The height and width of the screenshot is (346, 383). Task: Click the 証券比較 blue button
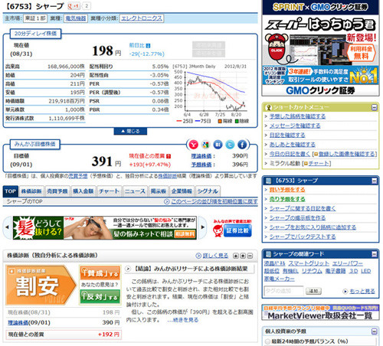pyautogui.click(x=237, y=230)
